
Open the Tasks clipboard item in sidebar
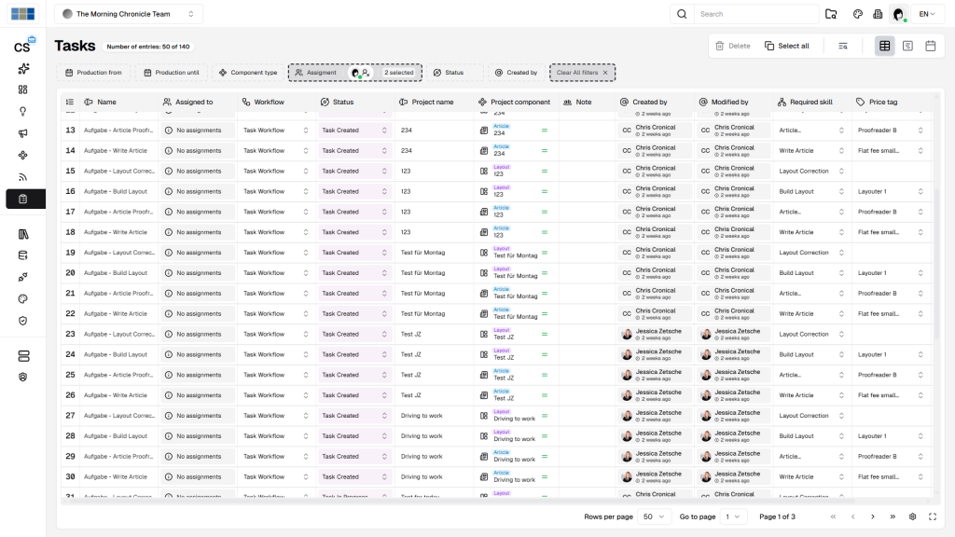pos(23,199)
